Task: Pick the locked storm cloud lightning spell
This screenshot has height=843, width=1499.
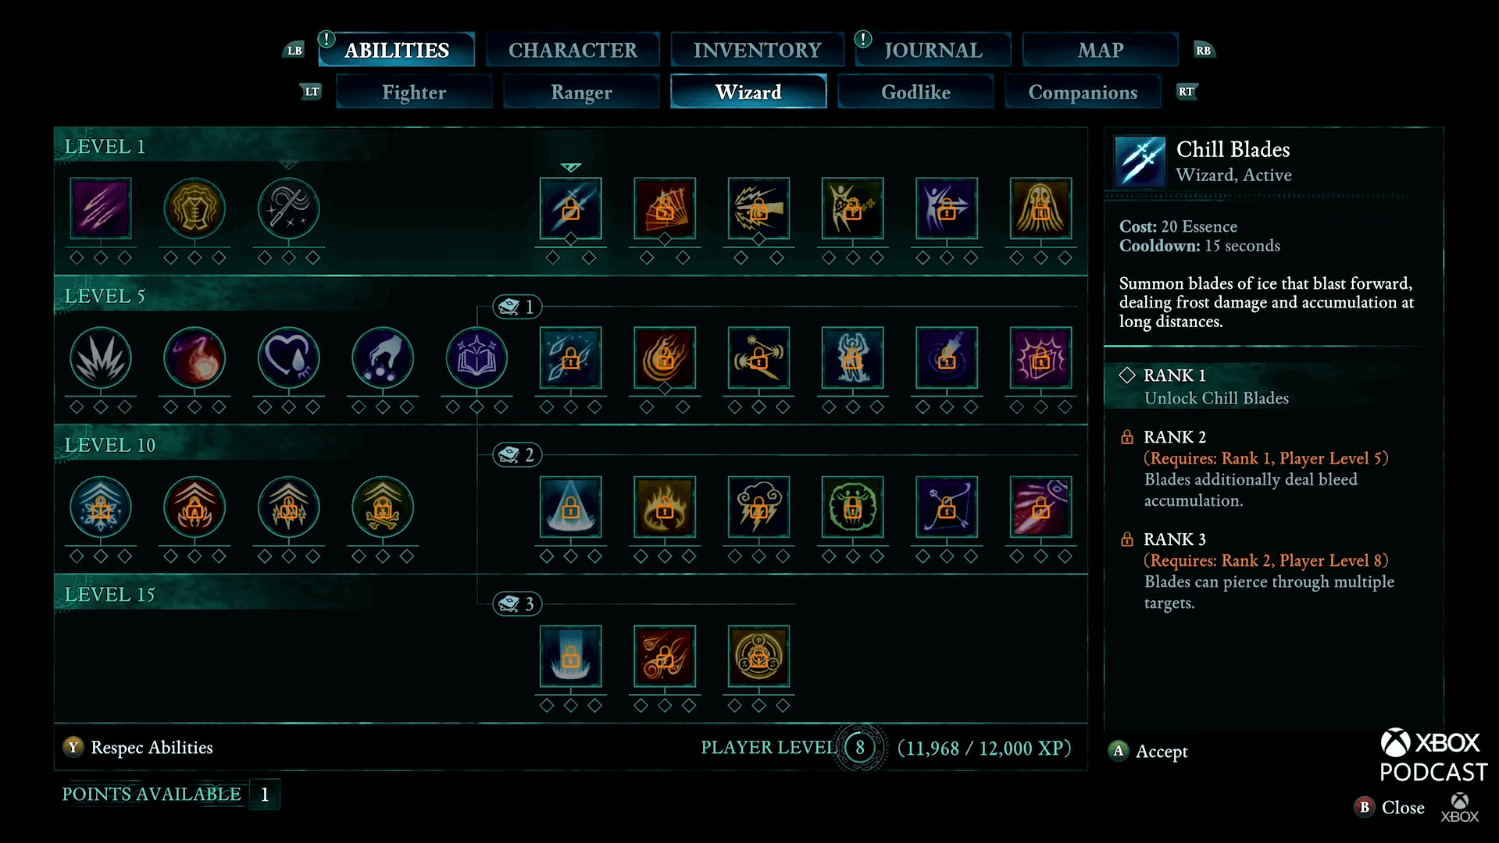Action: point(758,507)
